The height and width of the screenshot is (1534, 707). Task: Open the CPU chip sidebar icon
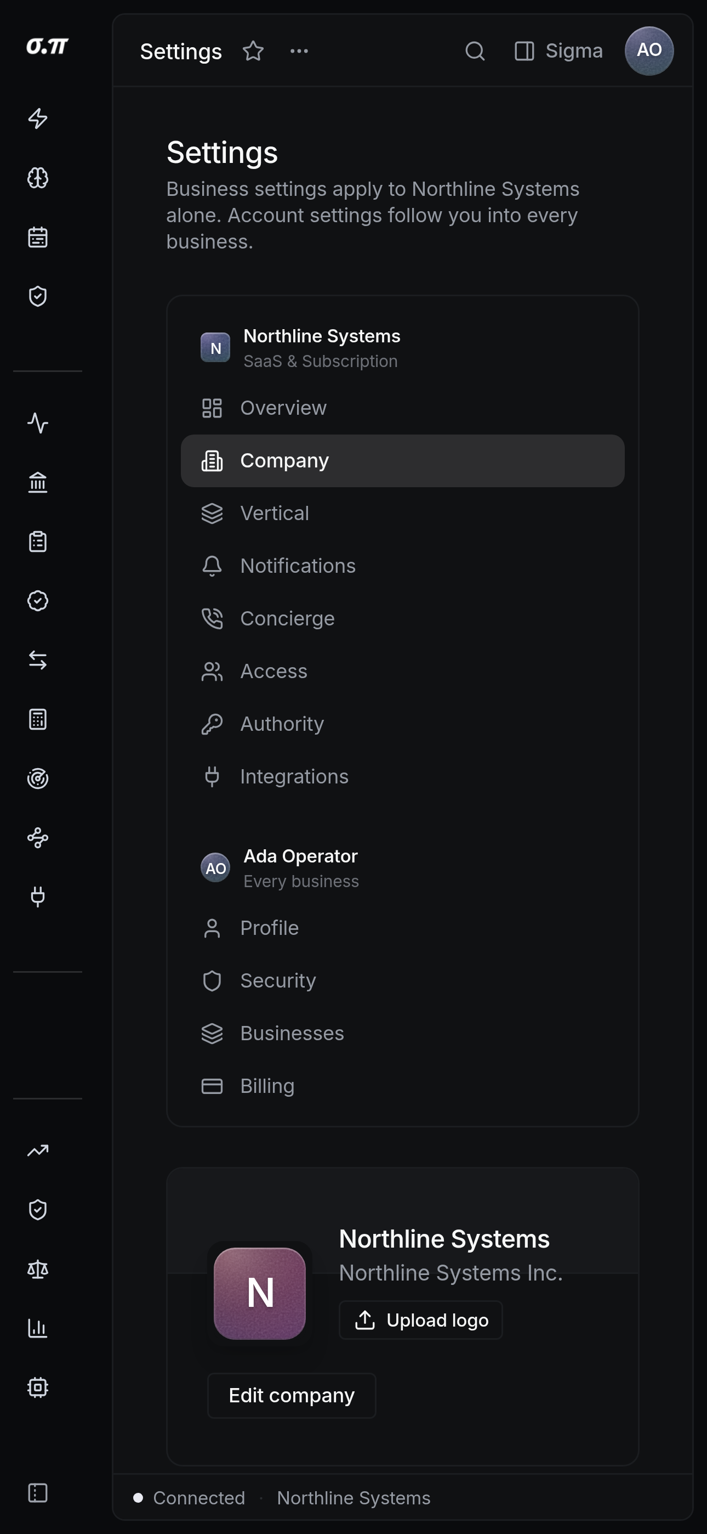[38, 1388]
